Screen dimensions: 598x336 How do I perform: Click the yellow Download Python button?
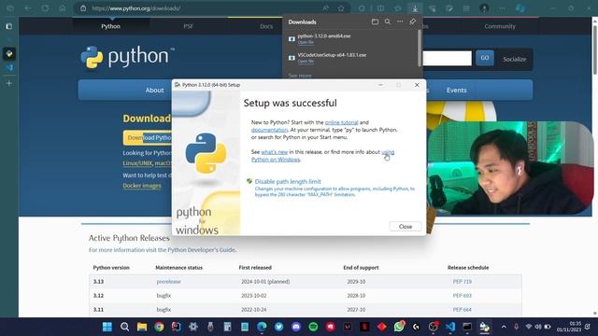[148, 137]
